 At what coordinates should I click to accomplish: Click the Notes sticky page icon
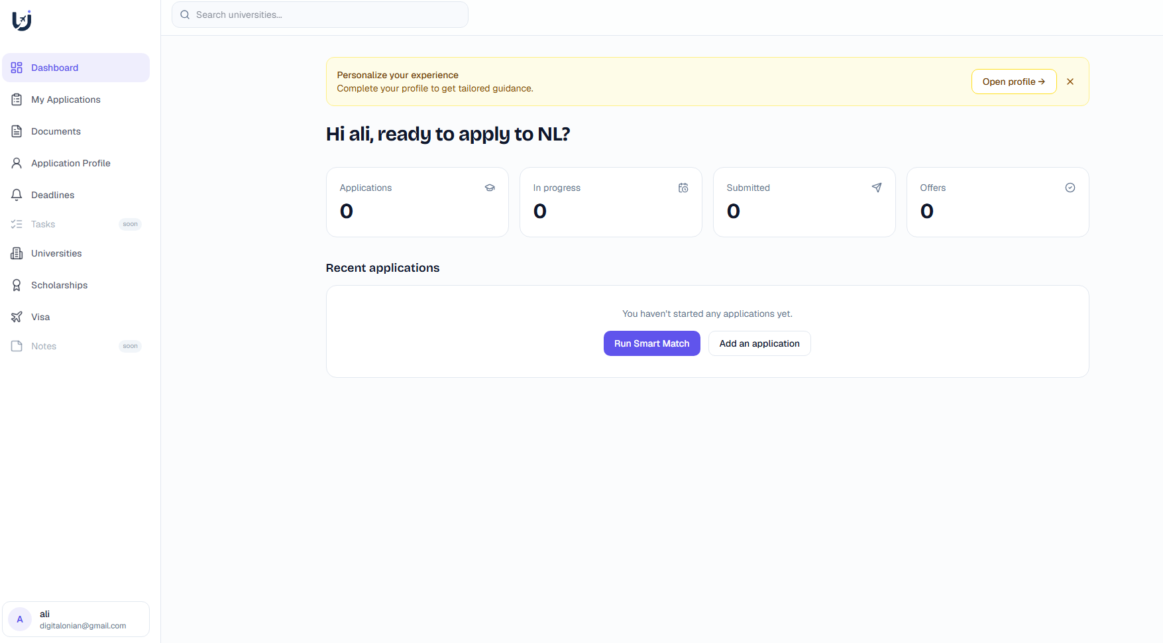(x=17, y=346)
